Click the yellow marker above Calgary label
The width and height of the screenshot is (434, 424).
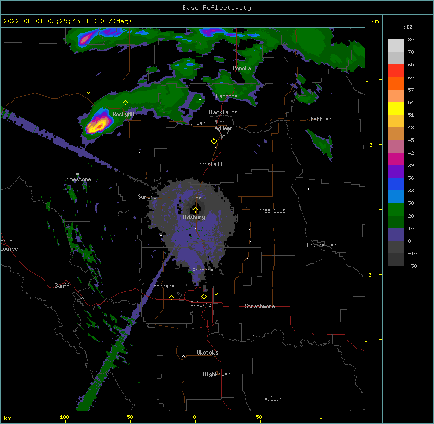tap(204, 297)
